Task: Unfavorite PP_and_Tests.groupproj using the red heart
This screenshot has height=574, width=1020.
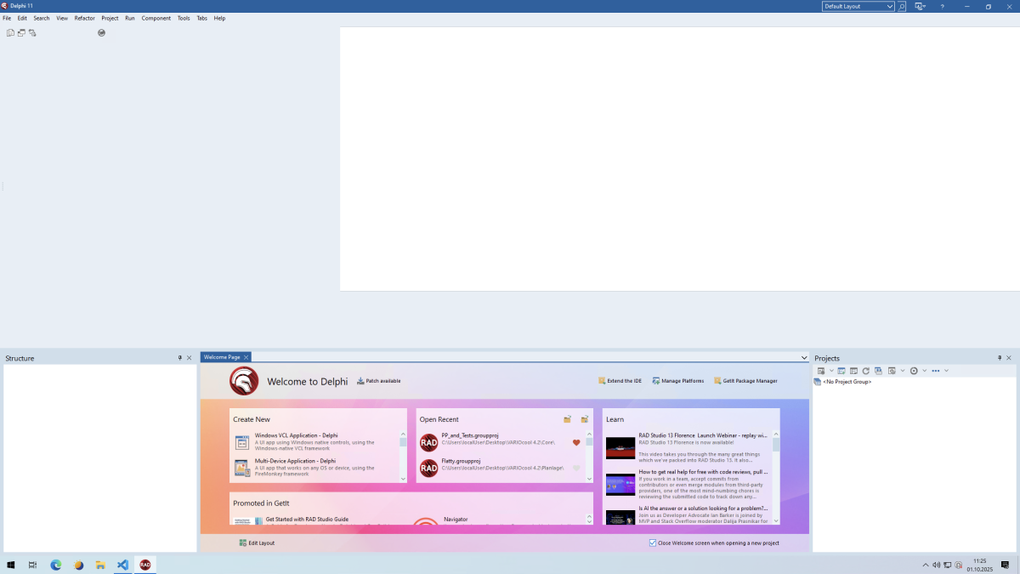Action: tap(576, 442)
